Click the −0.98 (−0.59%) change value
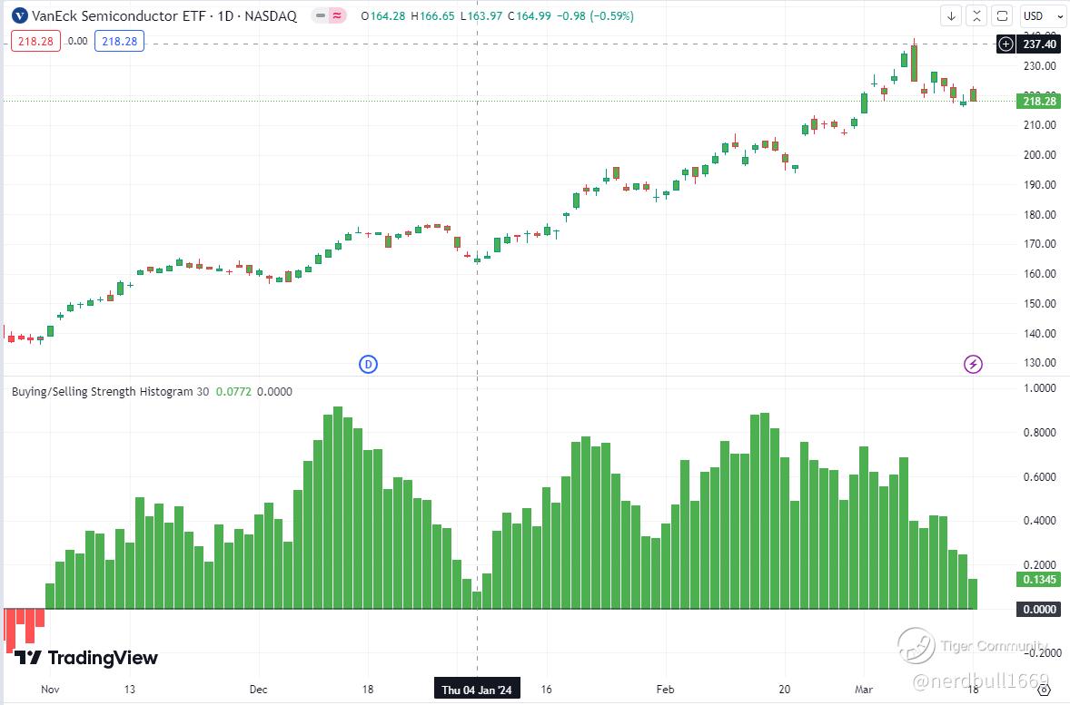1070x705 pixels. pos(595,15)
